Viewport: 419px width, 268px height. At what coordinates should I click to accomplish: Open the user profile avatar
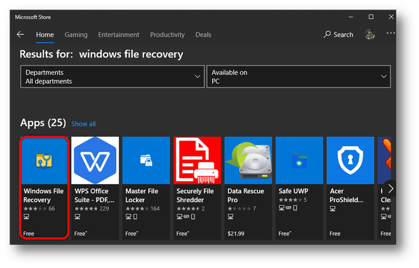[x=370, y=35]
